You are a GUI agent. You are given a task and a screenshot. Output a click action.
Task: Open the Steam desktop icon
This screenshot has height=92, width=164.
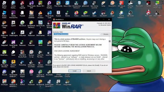(94, 14)
